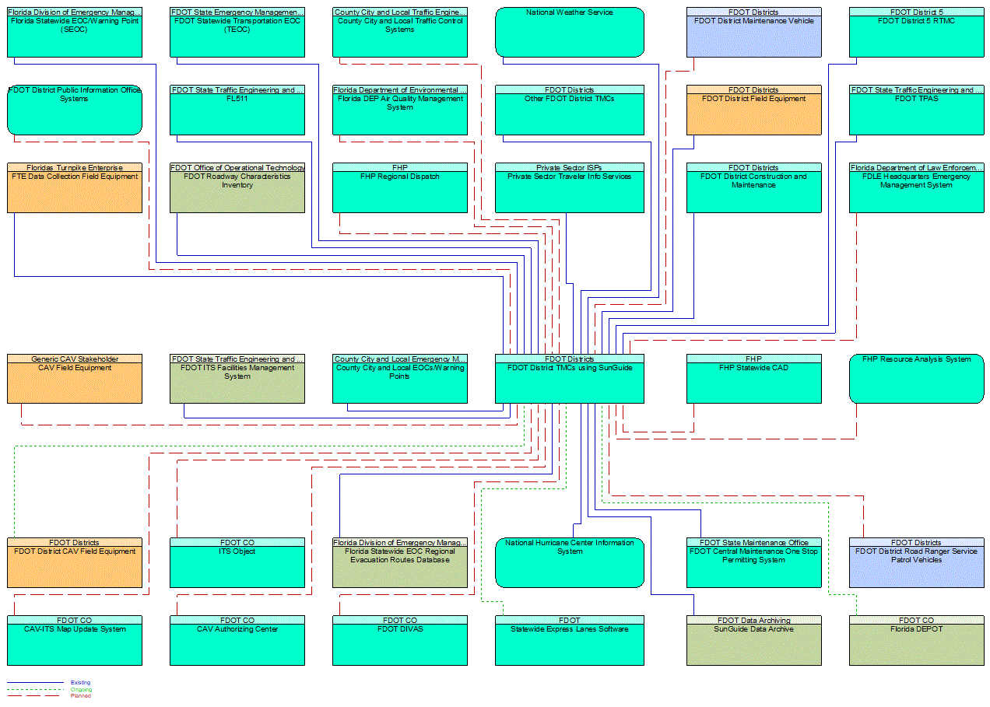Select FHP Regional Dispatch box
The image size is (990, 707).
[400, 187]
